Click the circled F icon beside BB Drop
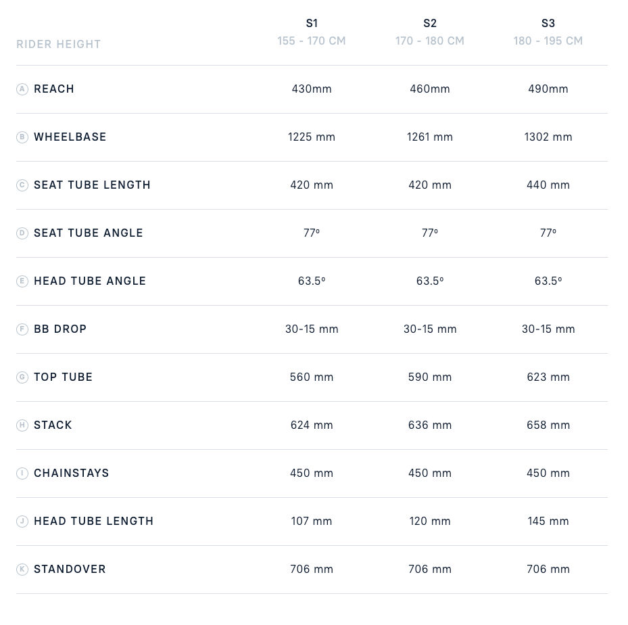628x625 pixels. tap(22, 329)
